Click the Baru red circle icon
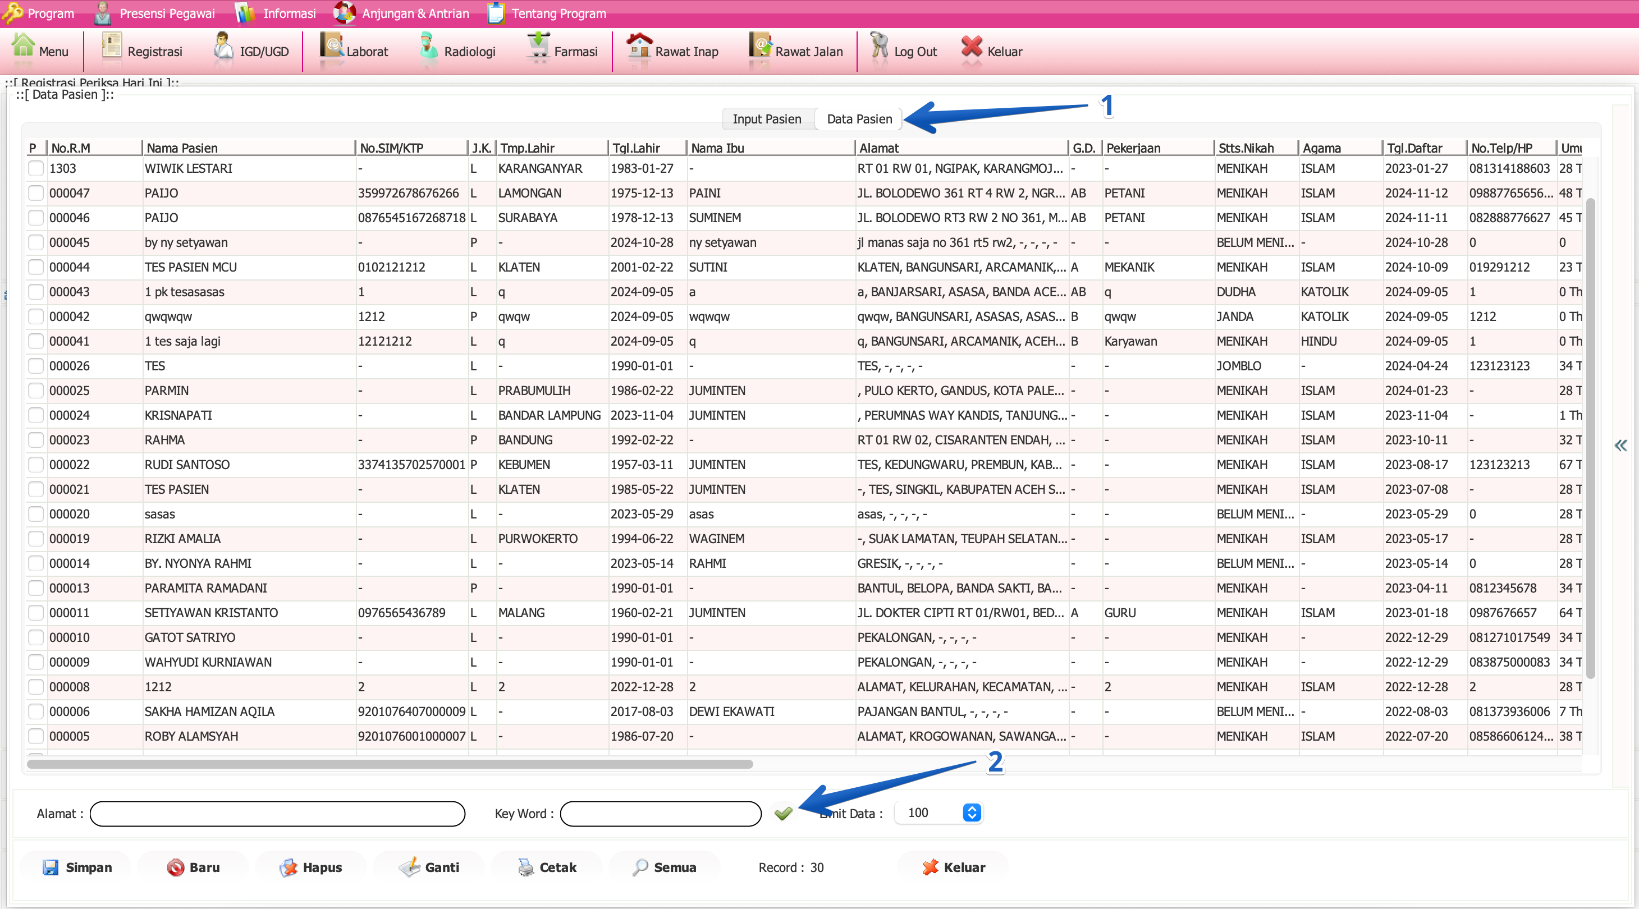This screenshot has width=1639, height=909. coord(175,867)
